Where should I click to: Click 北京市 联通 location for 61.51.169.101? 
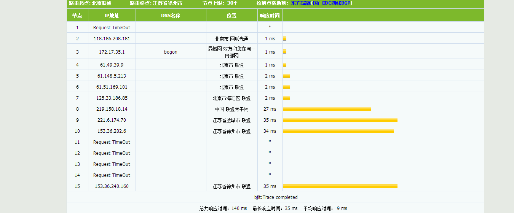point(231,87)
